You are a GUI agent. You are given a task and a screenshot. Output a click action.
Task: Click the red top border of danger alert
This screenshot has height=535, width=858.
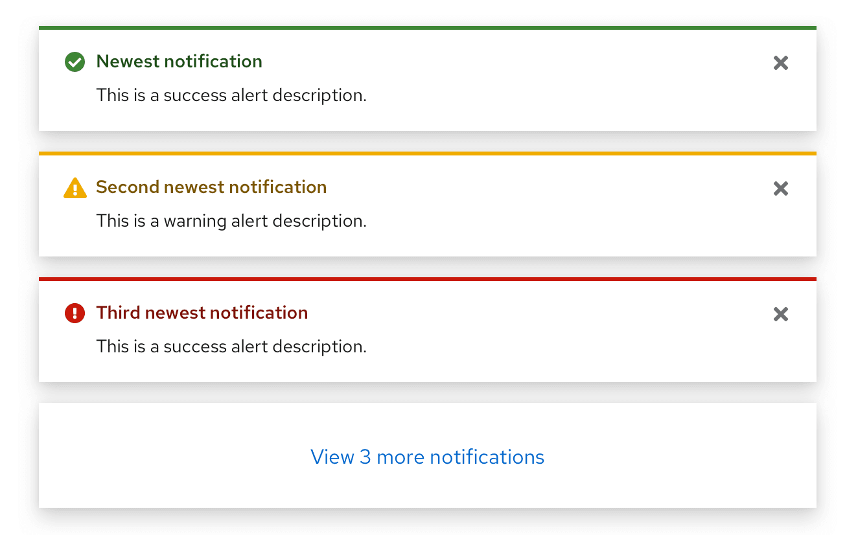click(x=428, y=279)
